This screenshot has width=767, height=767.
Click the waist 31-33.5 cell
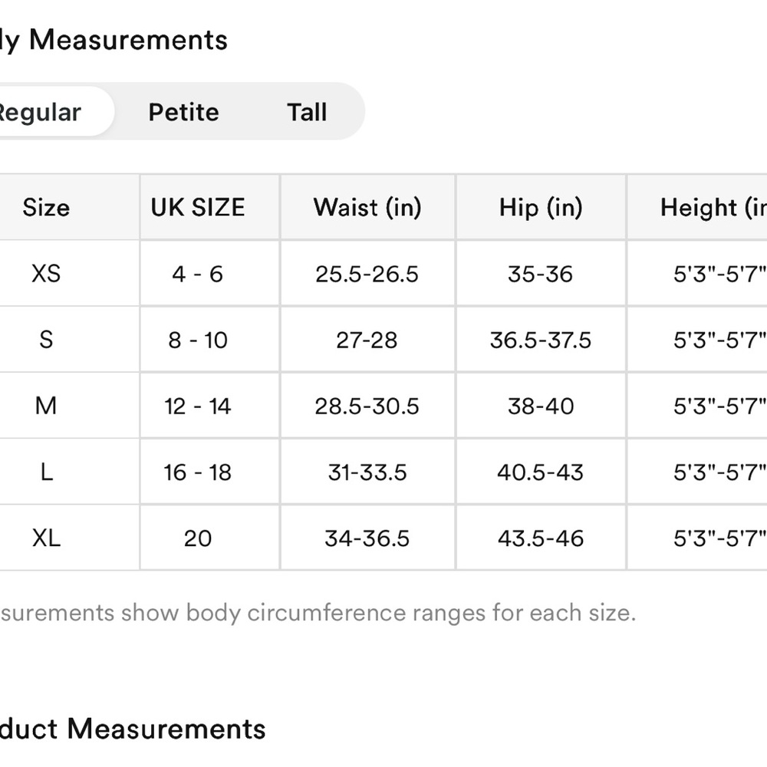(x=367, y=472)
